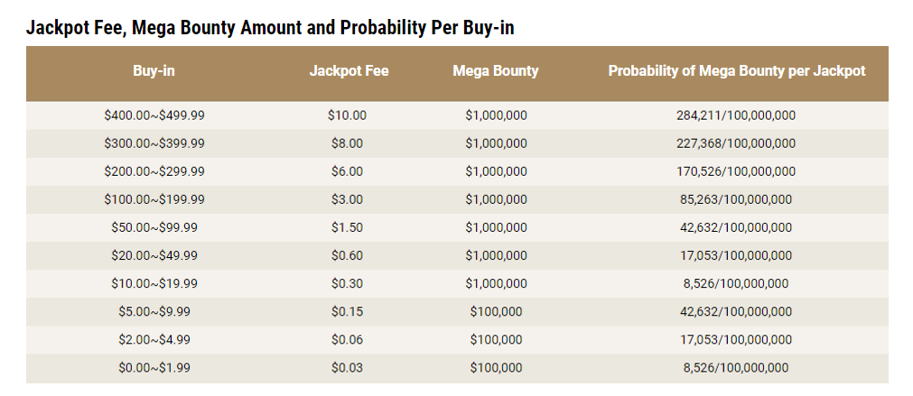The image size is (913, 396).
Task: Click the $1.50 jackpot fee cell
Action: pos(347,227)
